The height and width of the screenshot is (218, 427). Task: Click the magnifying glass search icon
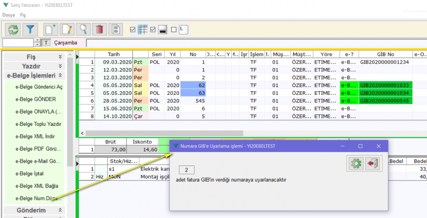[83, 29]
